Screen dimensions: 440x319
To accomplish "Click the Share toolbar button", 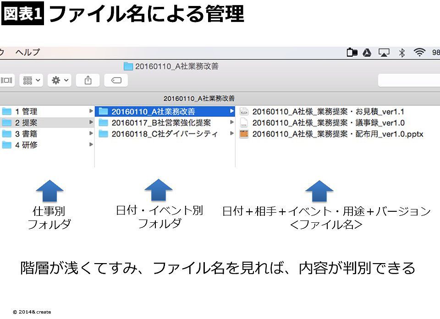I will point(88,80).
